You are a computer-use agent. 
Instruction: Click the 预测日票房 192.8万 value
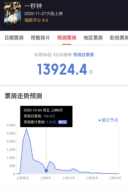(49, 116)
